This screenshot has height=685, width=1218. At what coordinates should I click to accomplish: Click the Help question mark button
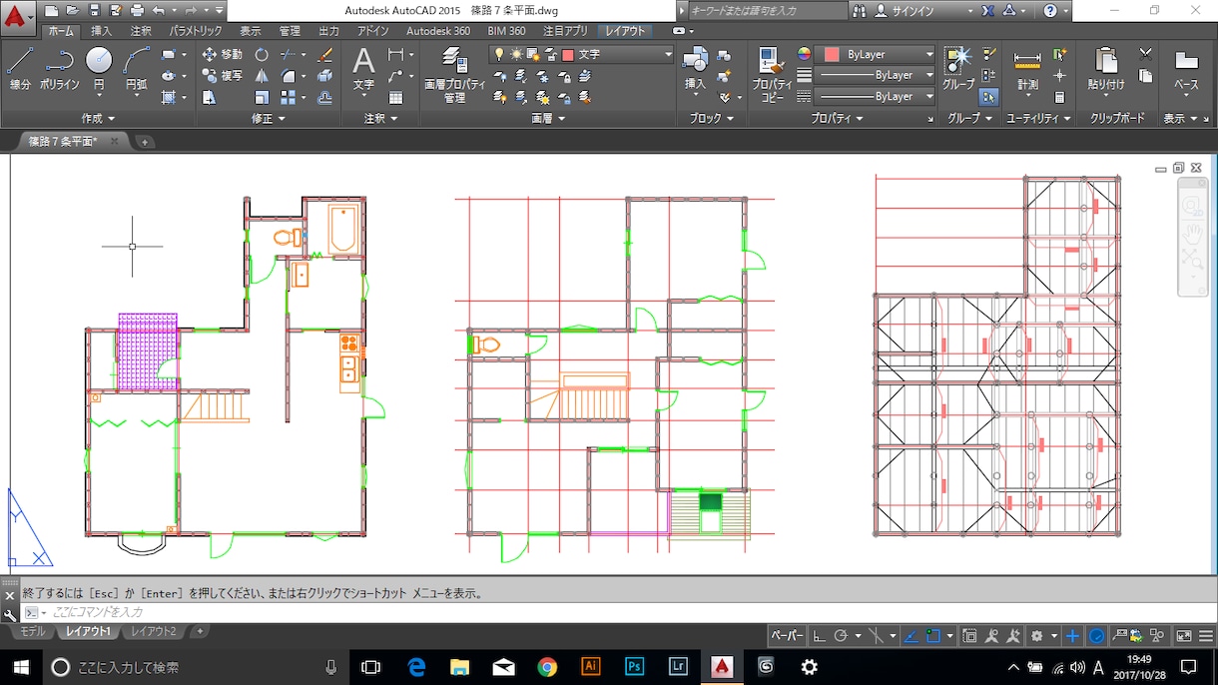(x=1050, y=10)
